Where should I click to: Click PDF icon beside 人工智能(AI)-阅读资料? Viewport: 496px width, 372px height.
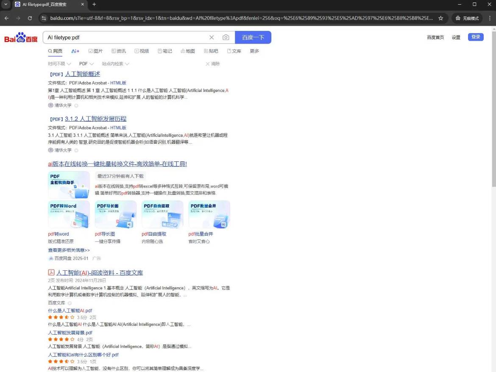pyautogui.click(x=51, y=272)
